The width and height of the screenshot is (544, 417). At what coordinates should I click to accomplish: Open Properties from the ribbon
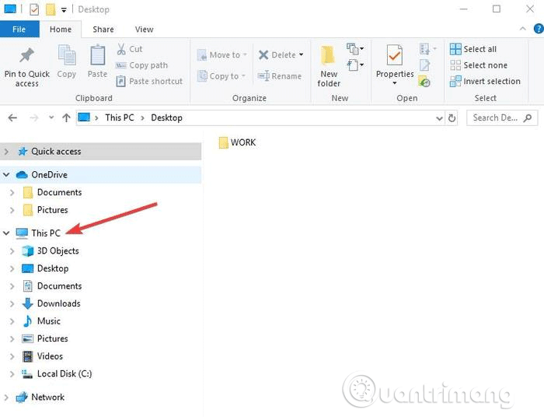coord(395,57)
